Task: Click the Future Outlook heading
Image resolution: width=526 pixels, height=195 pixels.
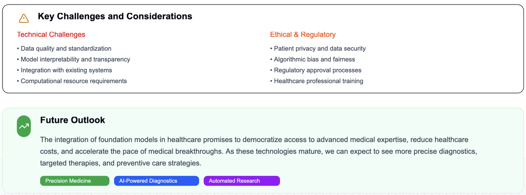Action: [73, 120]
